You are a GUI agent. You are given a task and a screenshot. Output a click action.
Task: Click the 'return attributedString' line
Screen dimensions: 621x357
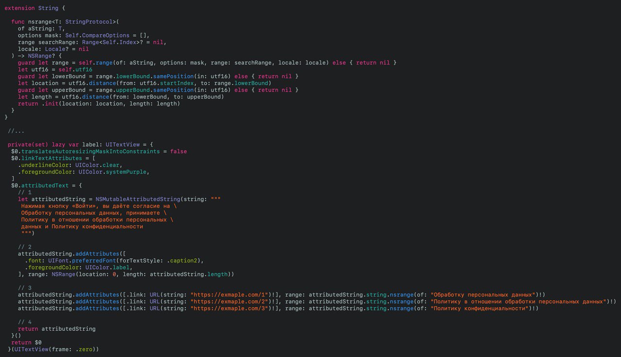(57, 329)
